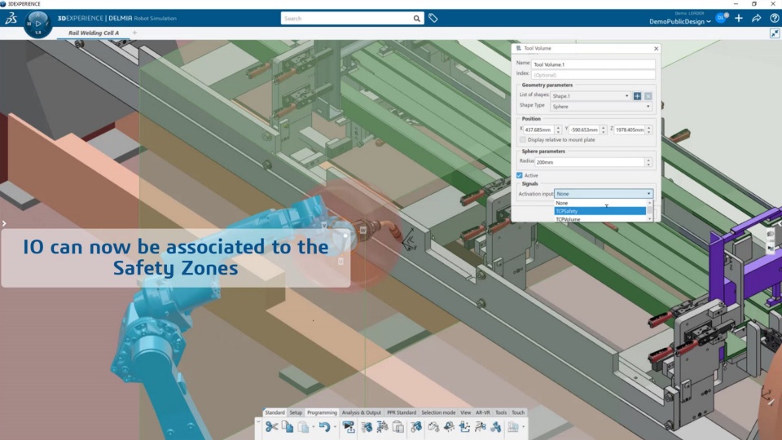Click the Undo arrow icon

click(324, 427)
